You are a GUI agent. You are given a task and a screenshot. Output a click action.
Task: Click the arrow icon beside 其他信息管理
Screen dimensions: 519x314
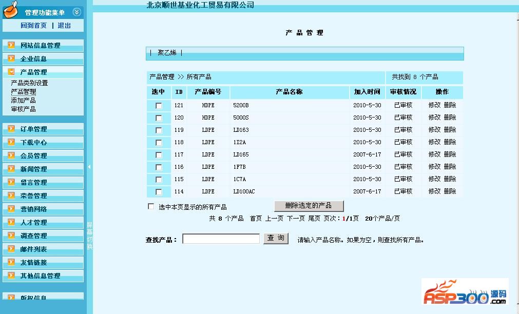click(11, 276)
